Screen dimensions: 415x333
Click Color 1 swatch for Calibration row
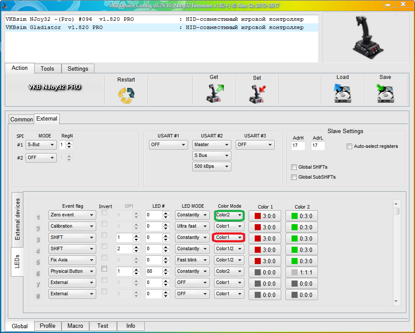(265, 227)
